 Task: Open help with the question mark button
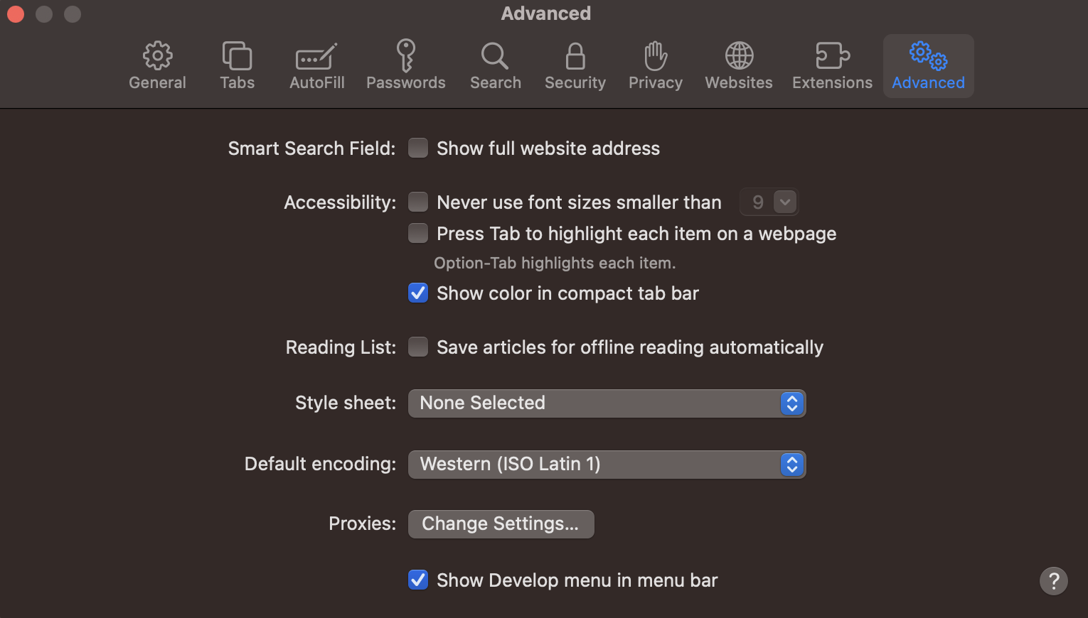click(x=1053, y=580)
